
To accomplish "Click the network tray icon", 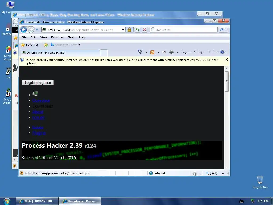I will 253,201.
